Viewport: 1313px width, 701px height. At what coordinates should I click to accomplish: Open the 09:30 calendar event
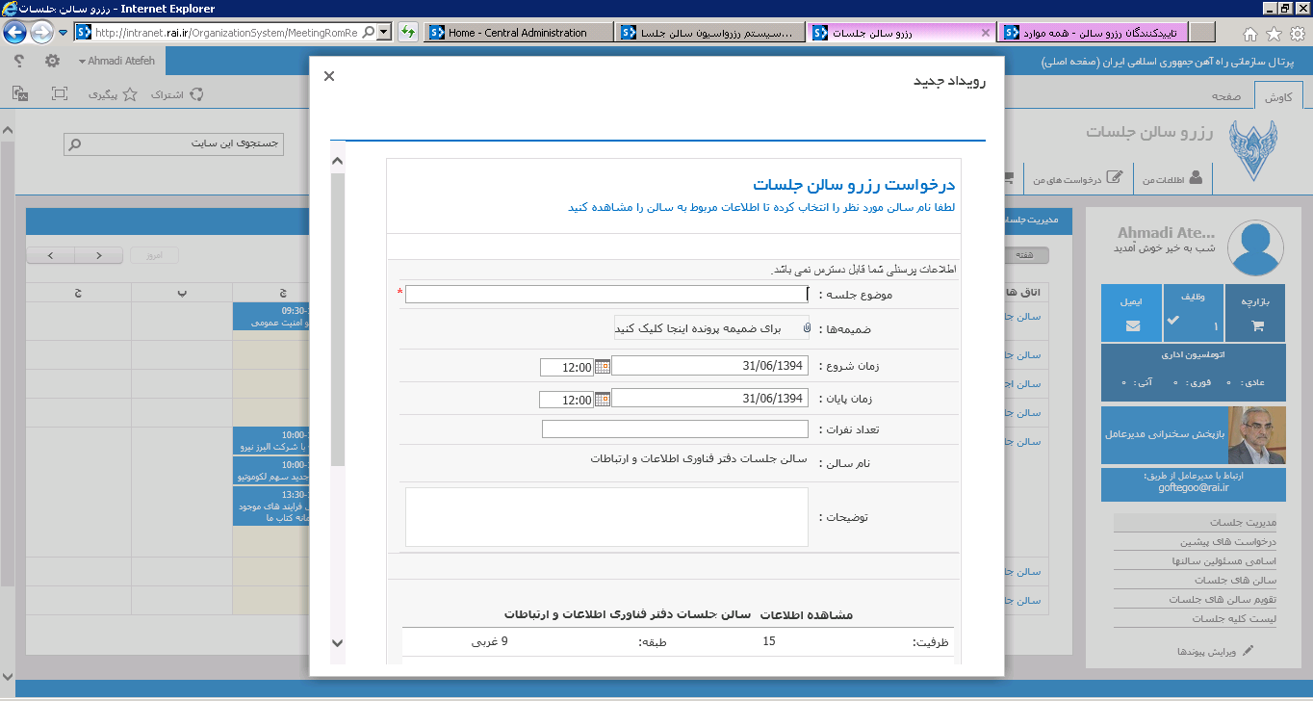tap(270, 317)
